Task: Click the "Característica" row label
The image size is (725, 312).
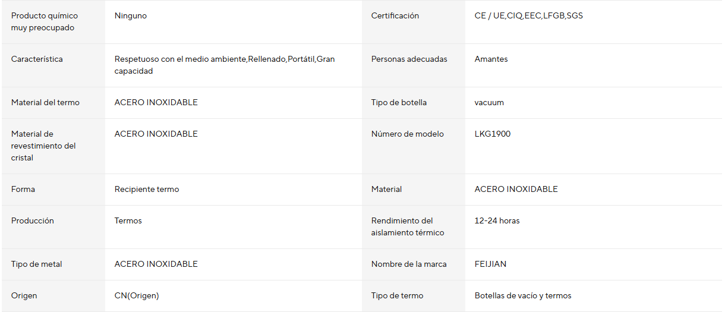Action: (x=37, y=59)
